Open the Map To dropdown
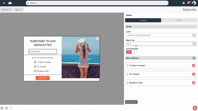The width and height of the screenshot is (198, 111). (161, 44)
